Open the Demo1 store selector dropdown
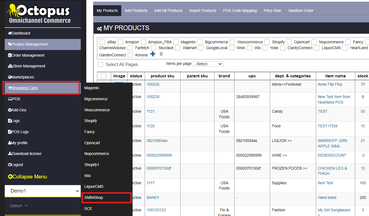 (43, 191)
